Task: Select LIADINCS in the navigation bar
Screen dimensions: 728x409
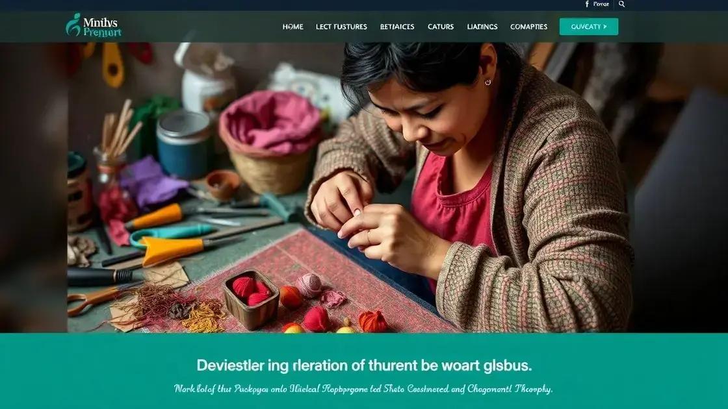Action: click(482, 27)
